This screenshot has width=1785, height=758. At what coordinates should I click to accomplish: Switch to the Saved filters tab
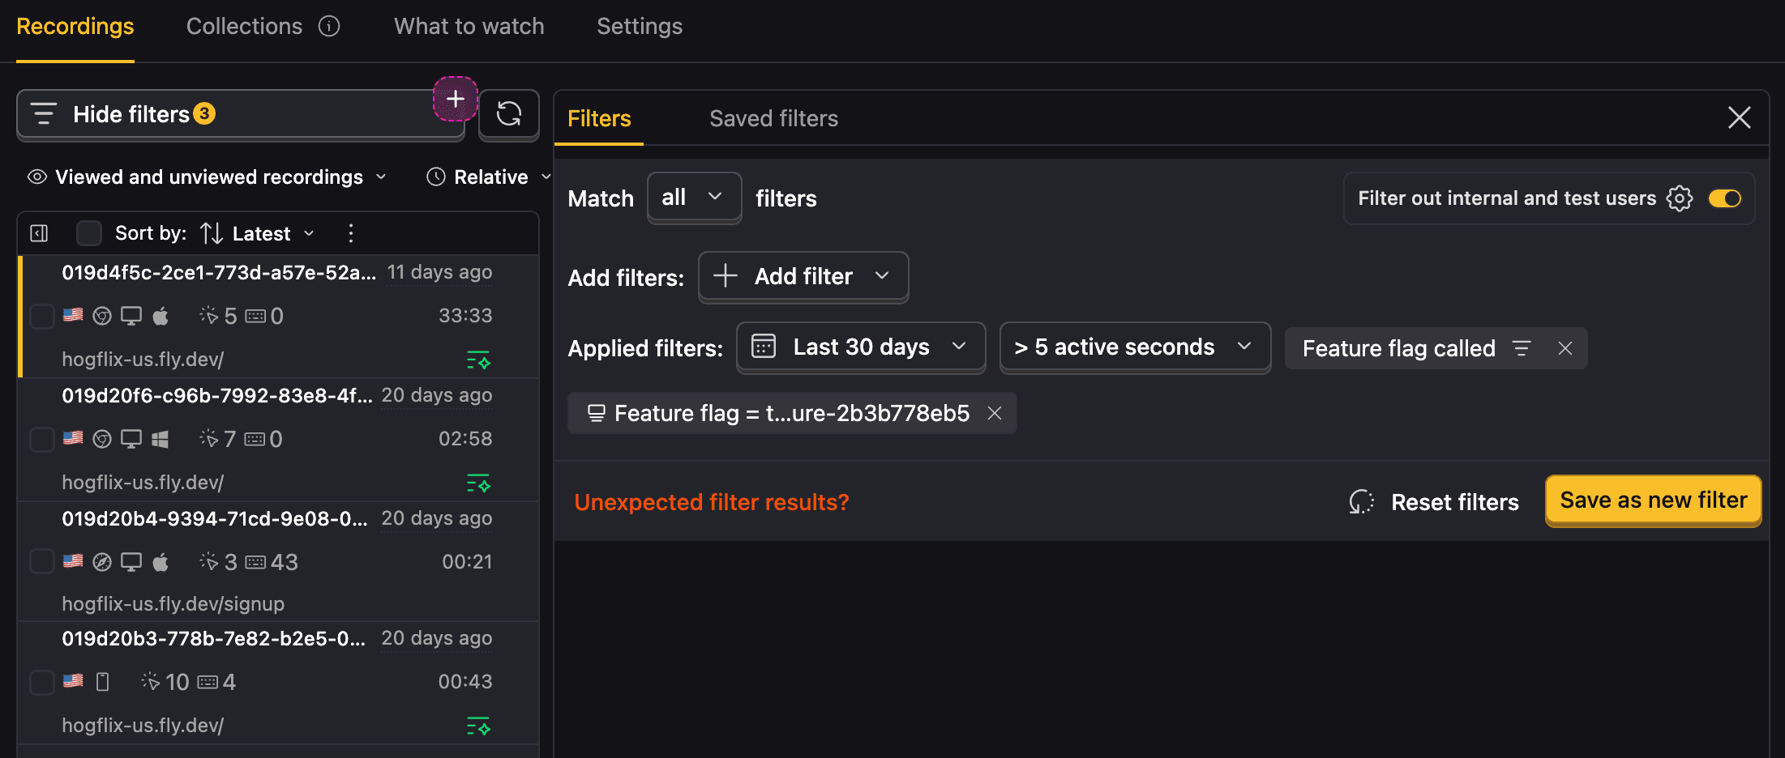pos(773,118)
